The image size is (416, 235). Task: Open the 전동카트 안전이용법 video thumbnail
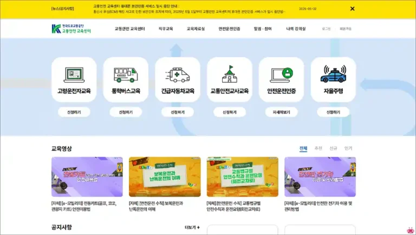87,177
